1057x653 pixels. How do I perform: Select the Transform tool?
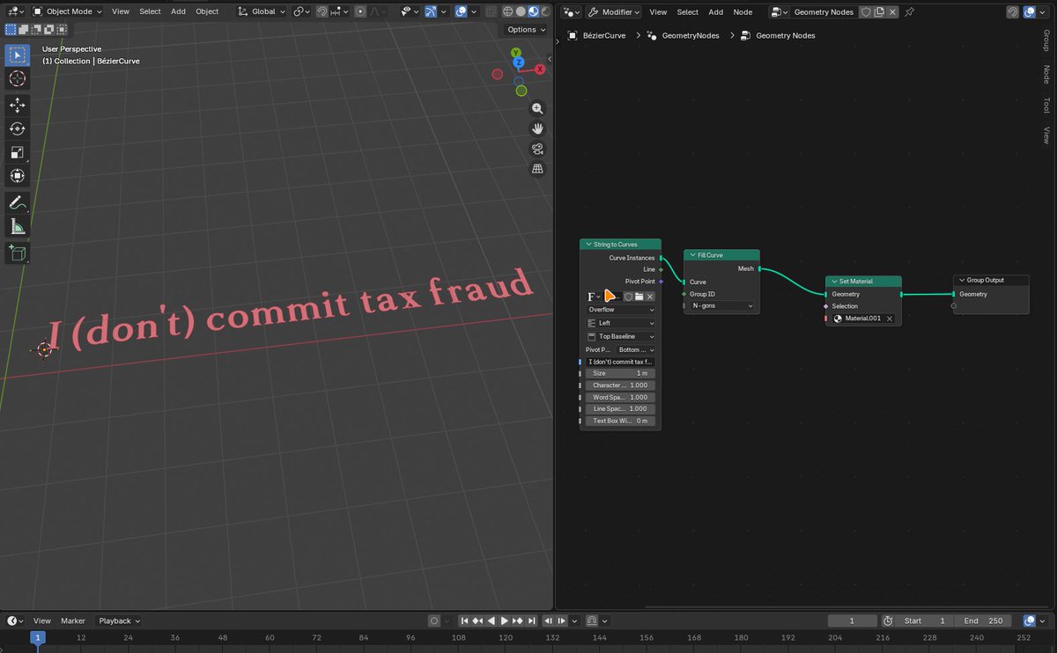click(x=18, y=176)
